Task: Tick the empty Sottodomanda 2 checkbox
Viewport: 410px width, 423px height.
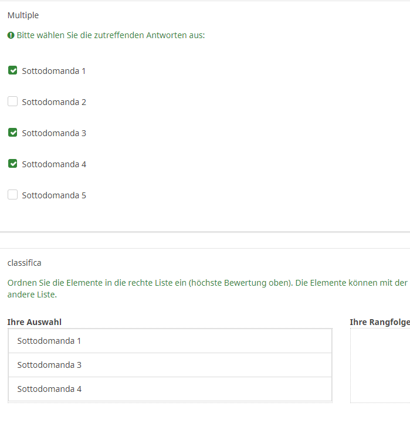Action: pyautogui.click(x=12, y=101)
